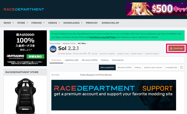The height and width of the screenshot is (114, 187).
Task: Click the Unsubscribe button
Action: click(171, 67)
